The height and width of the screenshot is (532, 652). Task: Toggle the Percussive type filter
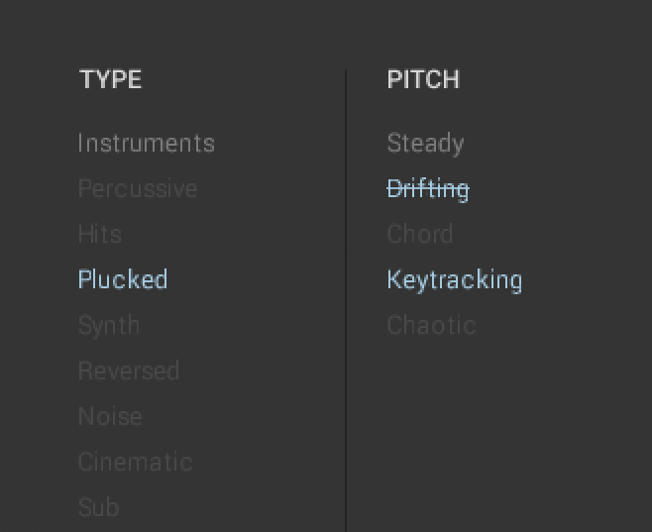click(x=138, y=189)
